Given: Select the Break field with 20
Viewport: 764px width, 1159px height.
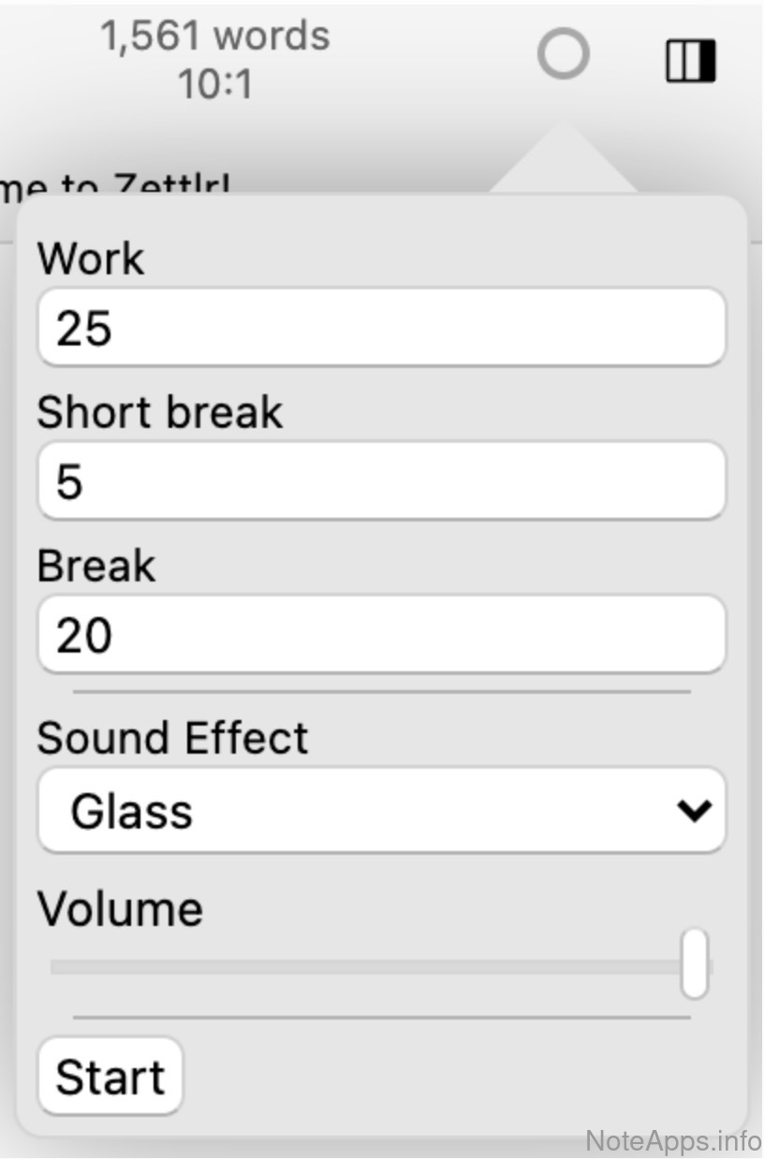Looking at the screenshot, I should point(381,635).
